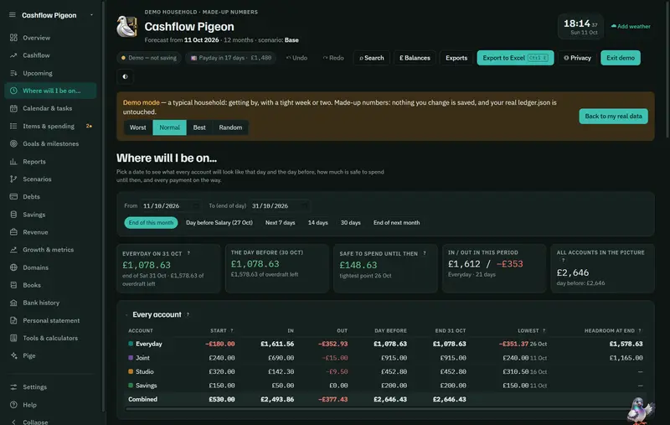Click Export to Excel
This screenshot has height=425, width=670.
click(x=515, y=58)
